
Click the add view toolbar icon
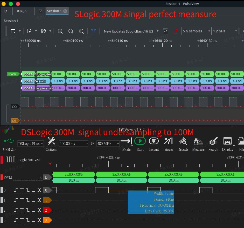(x=13, y=31)
